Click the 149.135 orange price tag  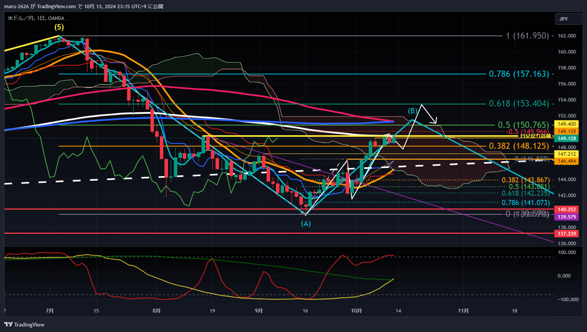(x=567, y=131)
